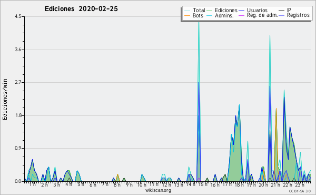
Task: Click the '10 h' x-axis label
Action: [142, 184]
